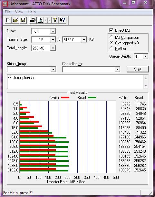Click the write value 6272
This screenshot has width=155, height=197.
click(126, 104)
